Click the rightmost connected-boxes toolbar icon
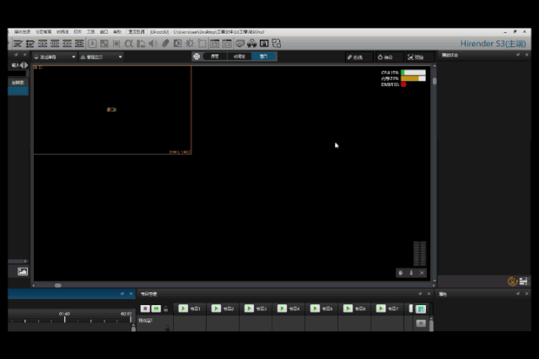Screen dimensions: 539x359 tap(277, 44)
